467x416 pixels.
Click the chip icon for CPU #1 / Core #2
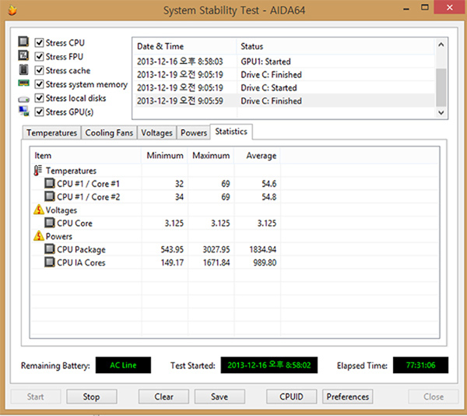[50, 196]
